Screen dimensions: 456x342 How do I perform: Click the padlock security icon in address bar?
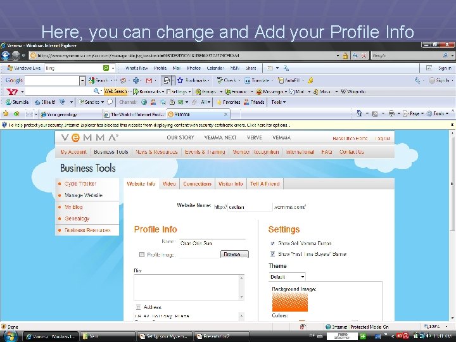[345, 56]
